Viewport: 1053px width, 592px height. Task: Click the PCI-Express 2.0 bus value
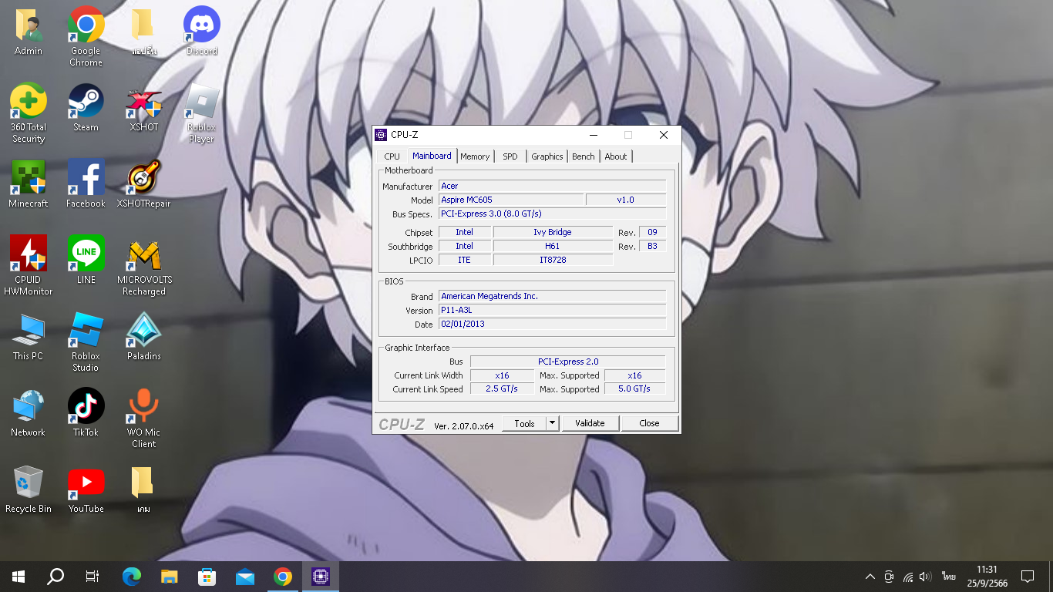point(567,362)
